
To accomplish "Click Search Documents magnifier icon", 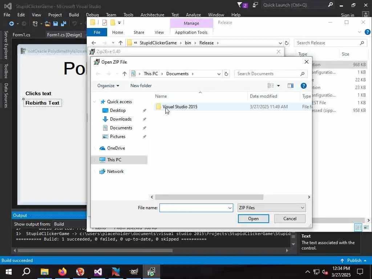I will pos(302,74).
